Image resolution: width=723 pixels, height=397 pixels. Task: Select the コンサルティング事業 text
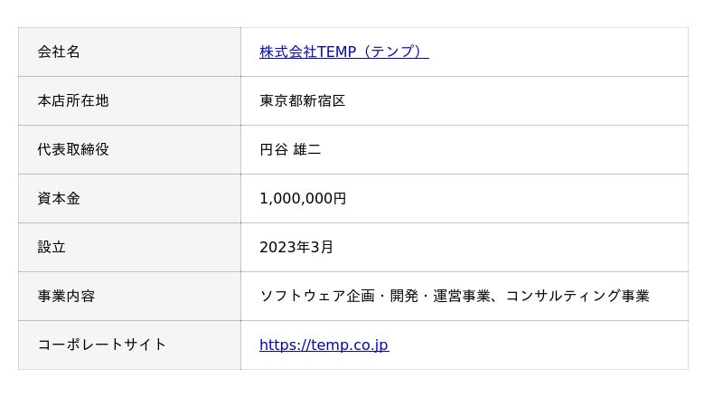(577, 297)
